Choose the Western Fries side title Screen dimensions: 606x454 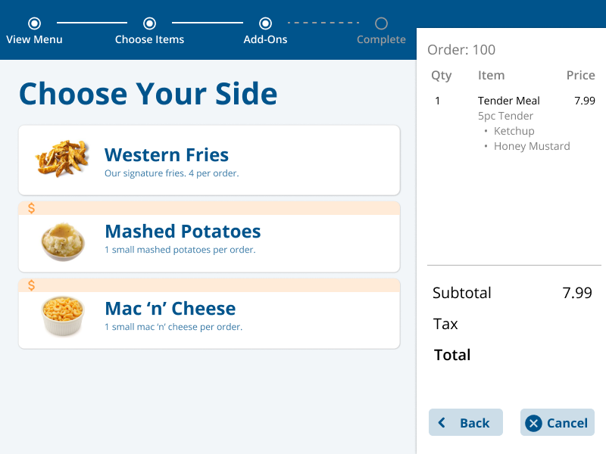point(167,155)
